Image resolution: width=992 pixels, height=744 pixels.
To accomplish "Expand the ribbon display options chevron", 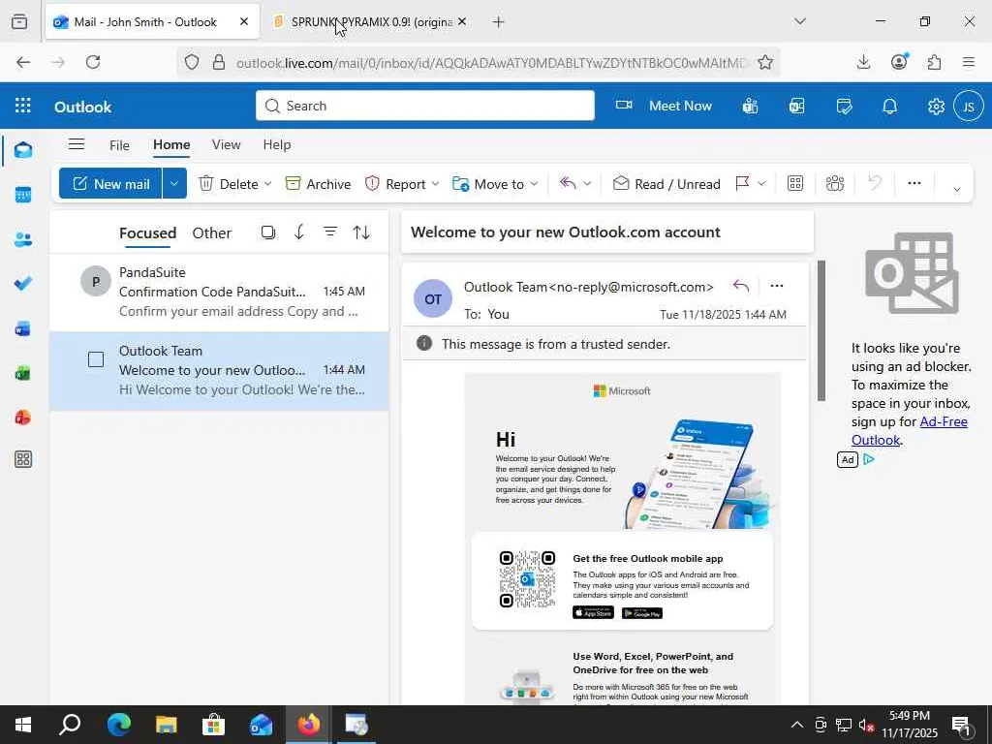I will (x=956, y=189).
